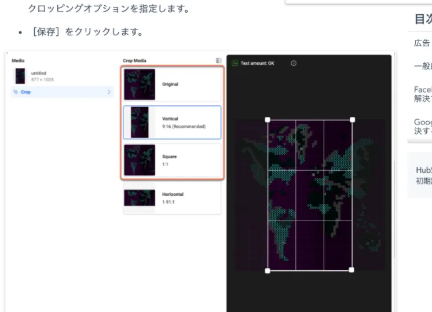Click the info icon next to Text amount
This screenshot has width=432, height=312.
(x=294, y=63)
